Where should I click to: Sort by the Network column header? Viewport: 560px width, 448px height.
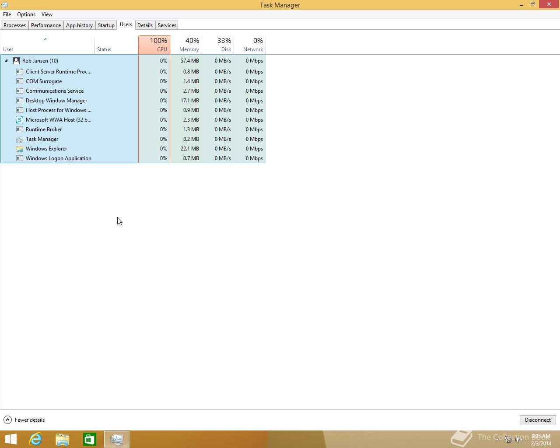[250, 45]
